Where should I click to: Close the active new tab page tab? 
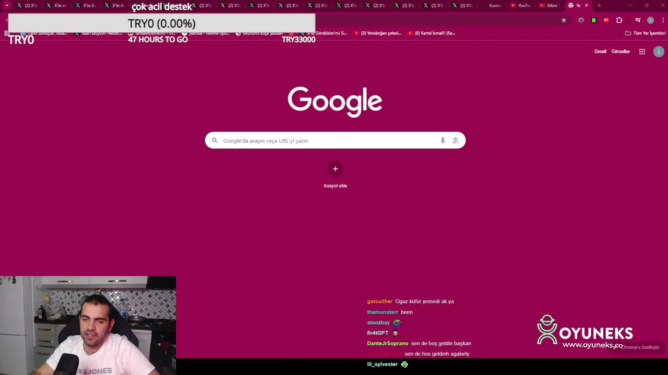click(587, 5)
